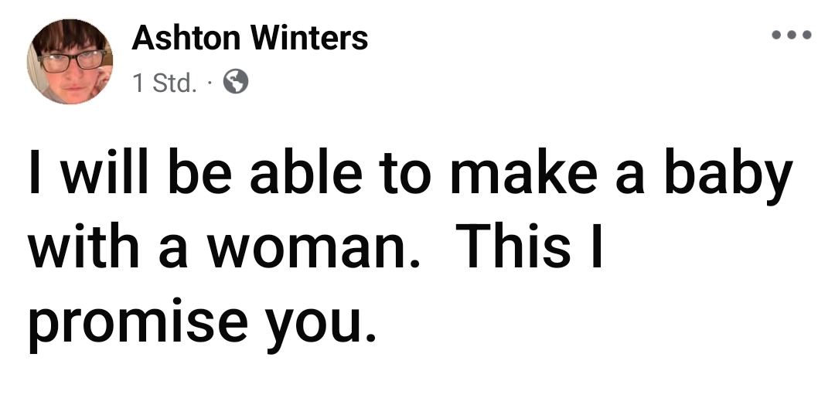Click the word 'with' in the post
Image resolution: width=835 pixels, height=398 pixels.
click(x=83, y=245)
